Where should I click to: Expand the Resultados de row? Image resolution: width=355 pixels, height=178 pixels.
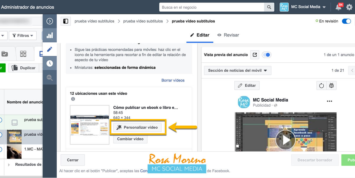click(9, 165)
